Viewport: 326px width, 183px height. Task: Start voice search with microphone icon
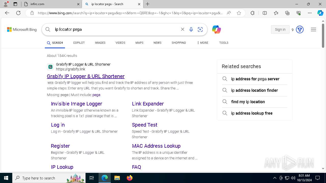click(191, 29)
